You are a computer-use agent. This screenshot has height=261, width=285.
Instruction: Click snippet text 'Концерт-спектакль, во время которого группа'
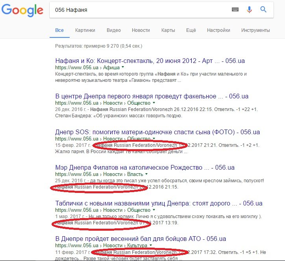[x=104, y=74]
